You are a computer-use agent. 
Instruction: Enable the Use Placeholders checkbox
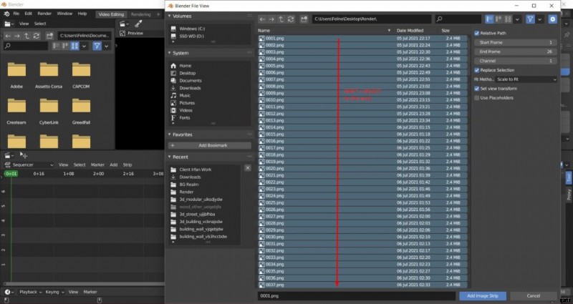tap(478, 97)
